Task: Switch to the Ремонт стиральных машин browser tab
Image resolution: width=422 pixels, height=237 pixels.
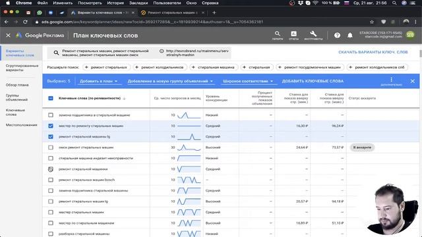Action: pos(172,13)
